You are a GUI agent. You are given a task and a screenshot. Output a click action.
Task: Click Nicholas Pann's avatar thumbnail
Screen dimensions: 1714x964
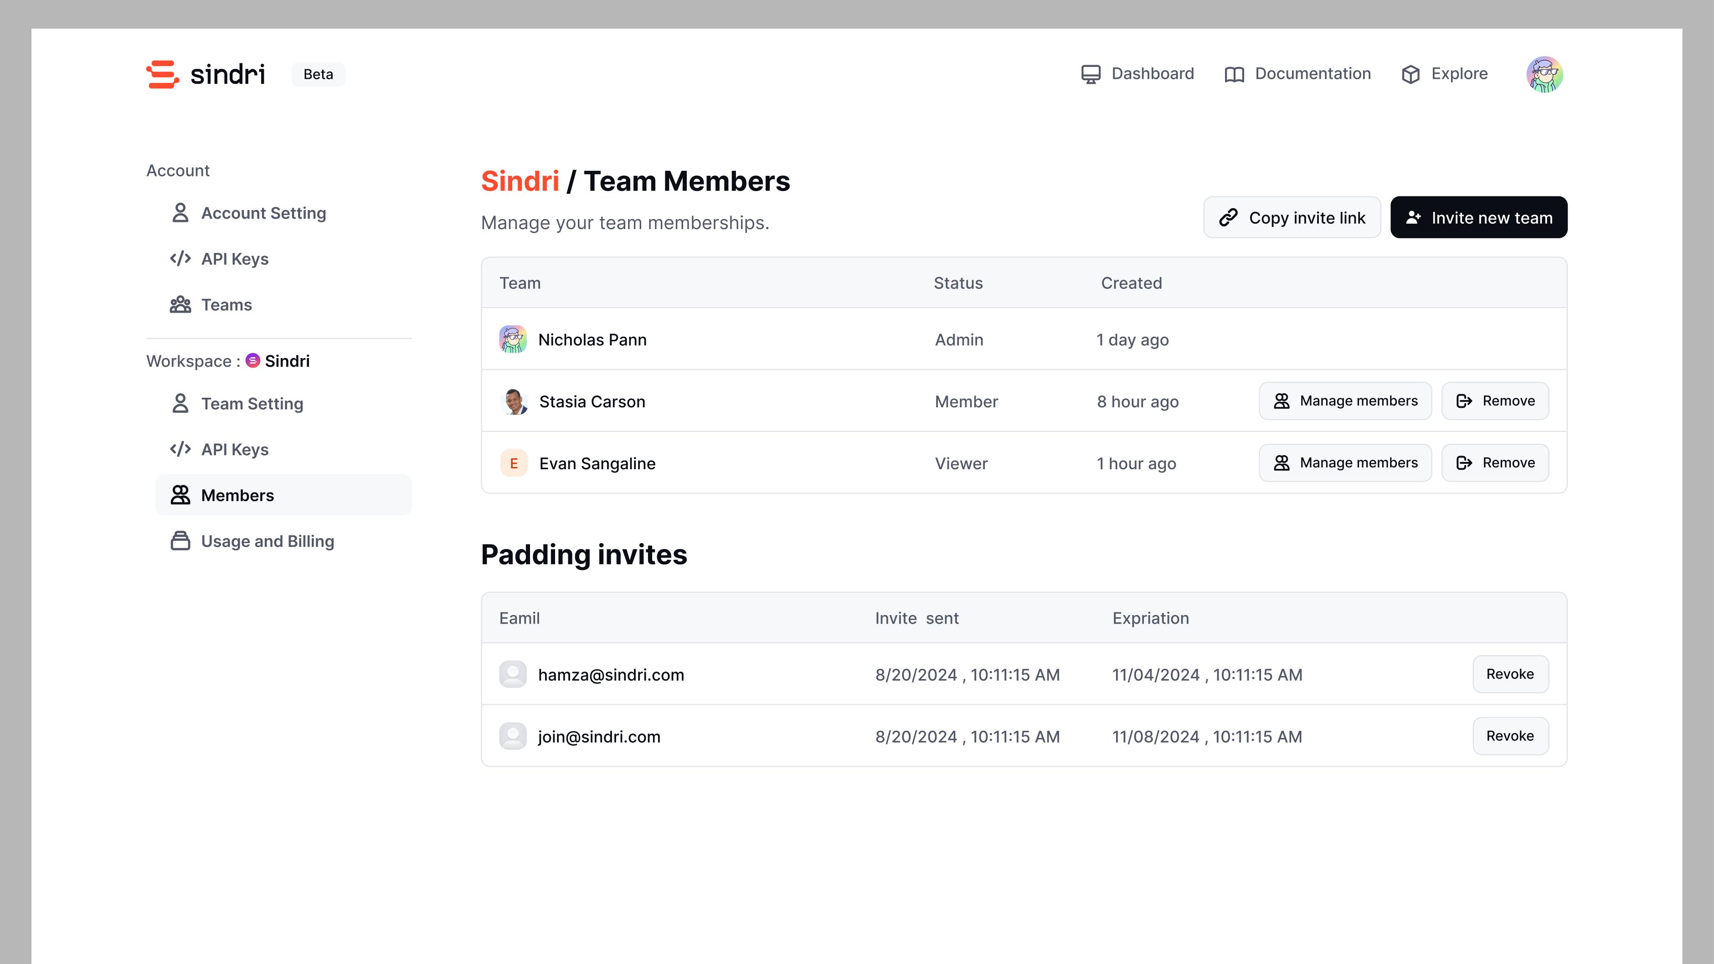coord(513,339)
